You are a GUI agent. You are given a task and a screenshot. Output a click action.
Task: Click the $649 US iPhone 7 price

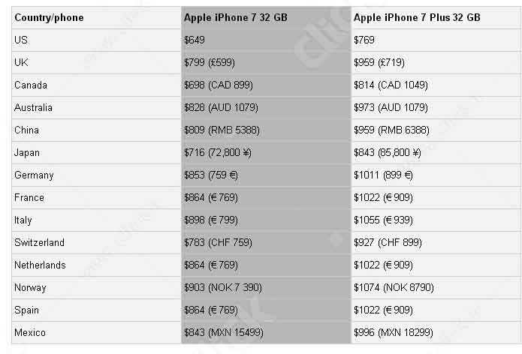[x=194, y=40]
